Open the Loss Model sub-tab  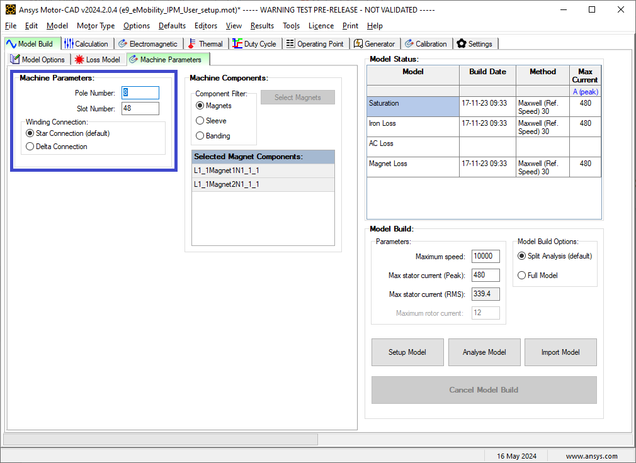99,60
